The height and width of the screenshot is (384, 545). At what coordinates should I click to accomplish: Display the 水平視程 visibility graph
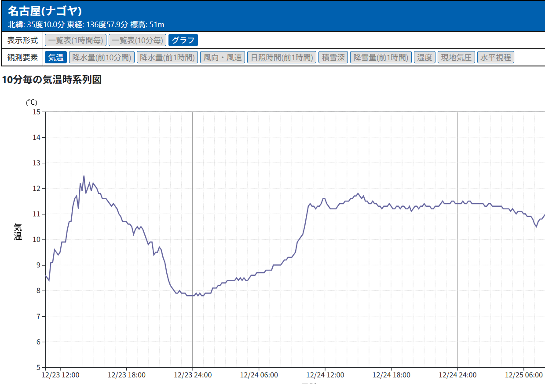pyautogui.click(x=496, y=57)
